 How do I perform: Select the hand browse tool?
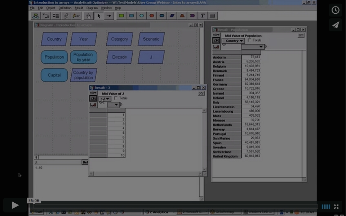point(88,16)
